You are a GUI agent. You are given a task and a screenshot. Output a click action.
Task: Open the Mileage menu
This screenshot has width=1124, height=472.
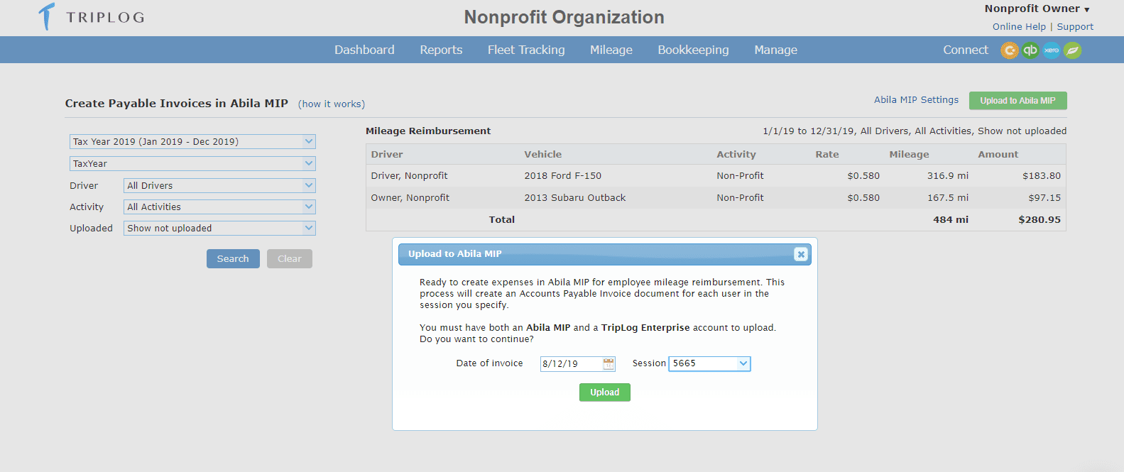(611, 50)
